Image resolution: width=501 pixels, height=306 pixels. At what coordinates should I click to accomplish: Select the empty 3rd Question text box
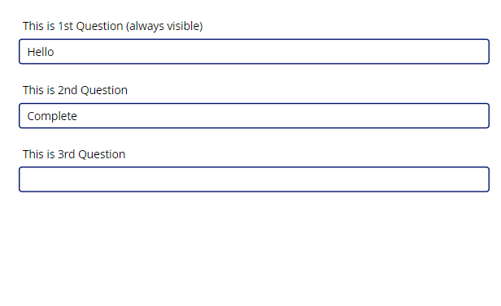(x=254, y=179)
